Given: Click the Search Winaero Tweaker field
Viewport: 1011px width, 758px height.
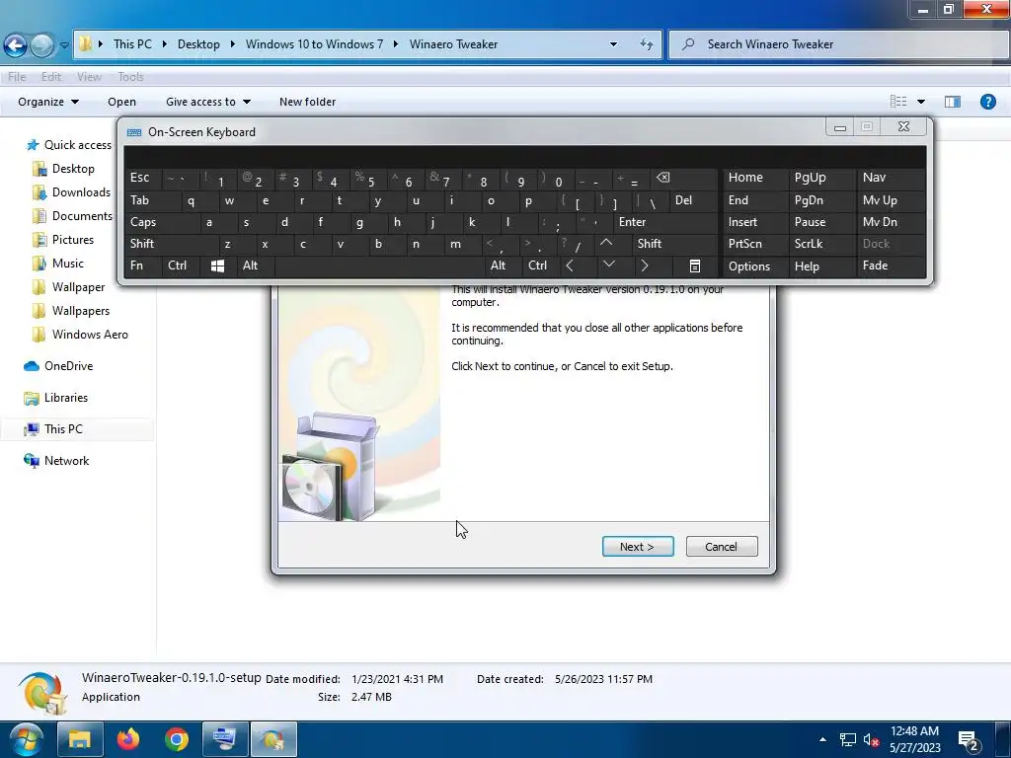Looking at the screenshot, I should 838,44.
